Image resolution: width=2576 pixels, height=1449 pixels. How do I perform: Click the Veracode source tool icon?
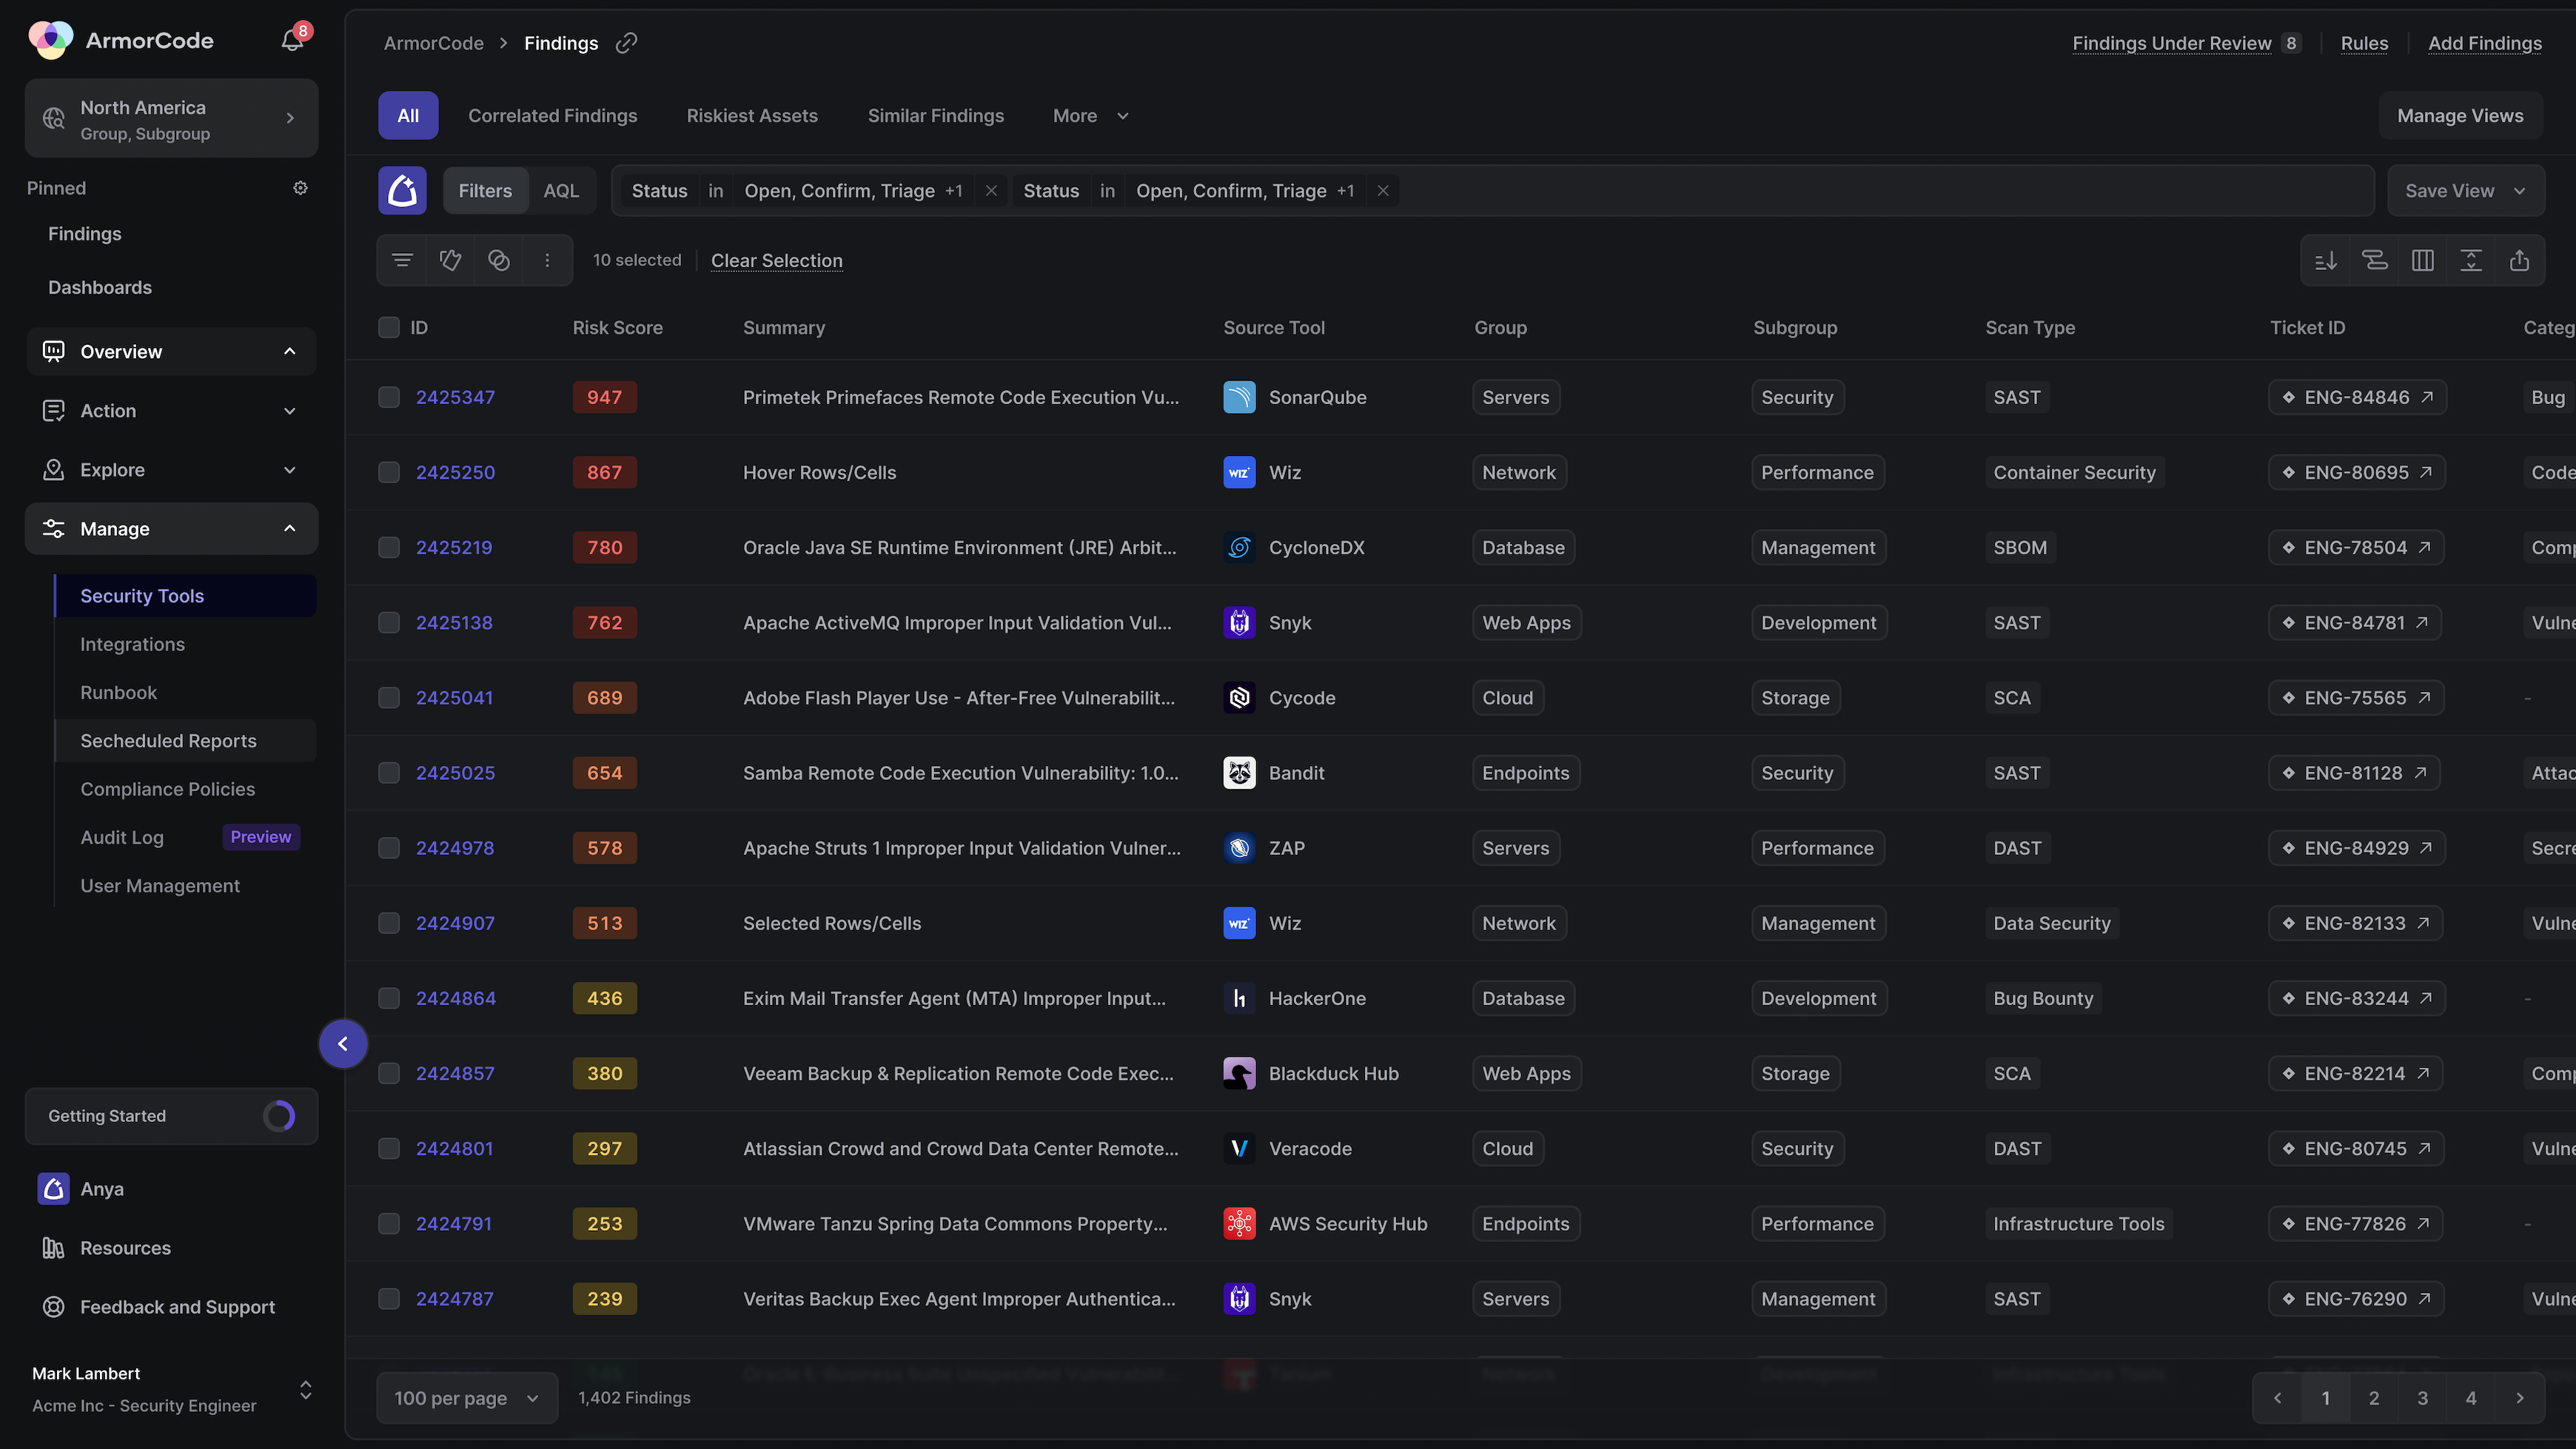tap(1239, 1148)
